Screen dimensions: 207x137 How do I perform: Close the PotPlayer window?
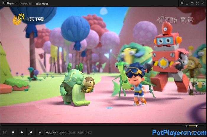[203, 4]
